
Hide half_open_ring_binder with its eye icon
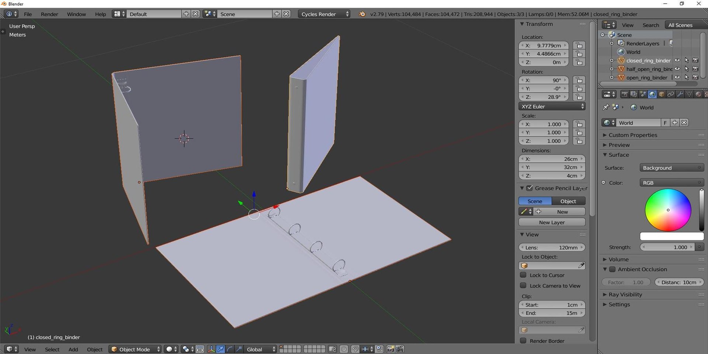click(x=677, y=69)
